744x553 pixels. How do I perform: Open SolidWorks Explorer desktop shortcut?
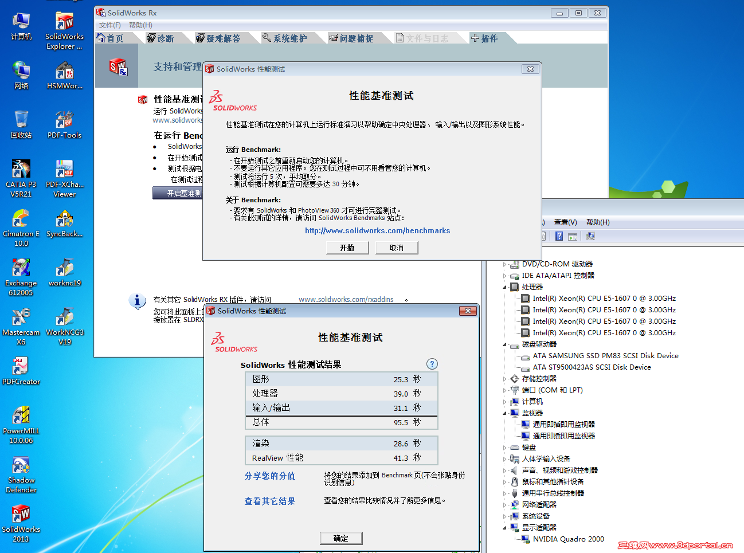64,31
